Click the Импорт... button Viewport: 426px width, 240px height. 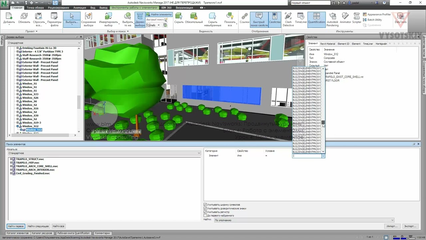[392, 226]
